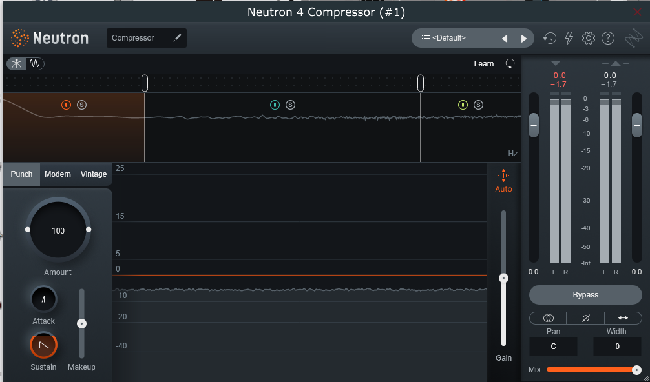Click the Attack knob

coord(43,299)
